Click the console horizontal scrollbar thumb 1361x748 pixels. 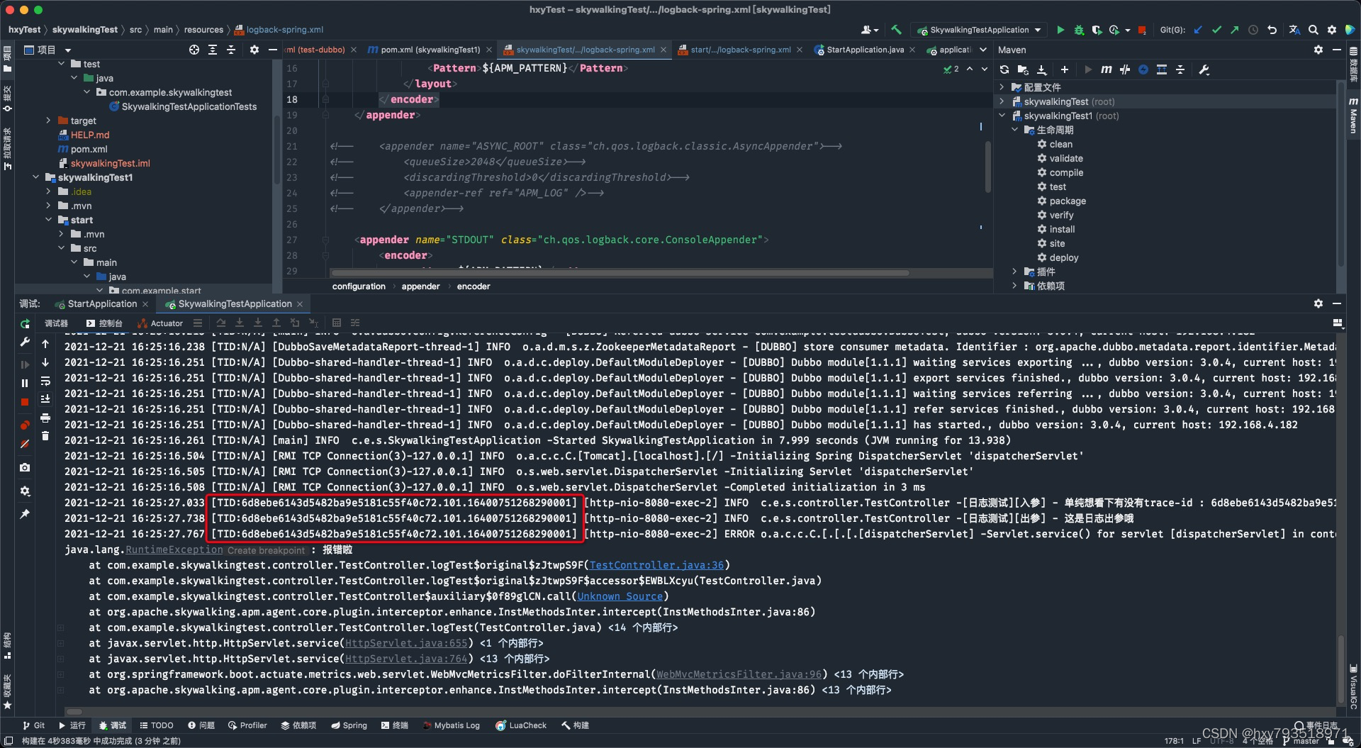[74, 711]
